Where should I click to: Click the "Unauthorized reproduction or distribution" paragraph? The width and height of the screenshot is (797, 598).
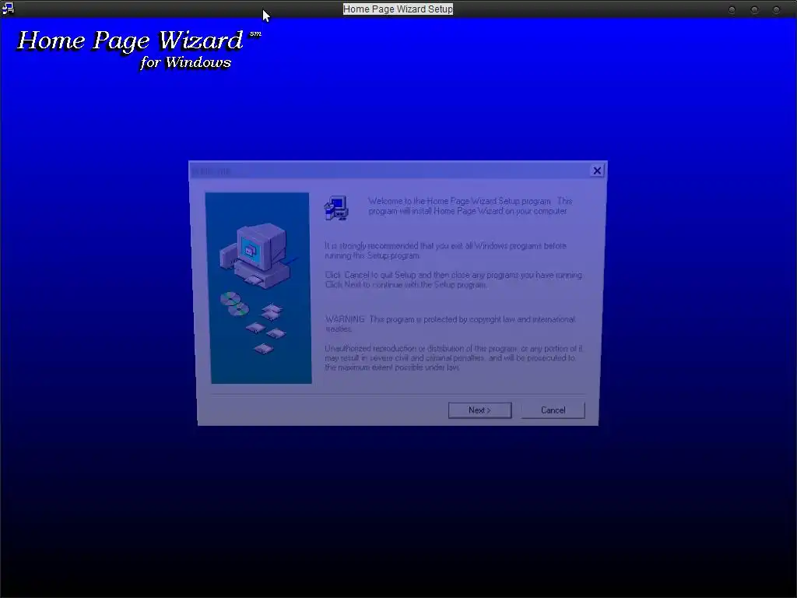tap(454, 358)
